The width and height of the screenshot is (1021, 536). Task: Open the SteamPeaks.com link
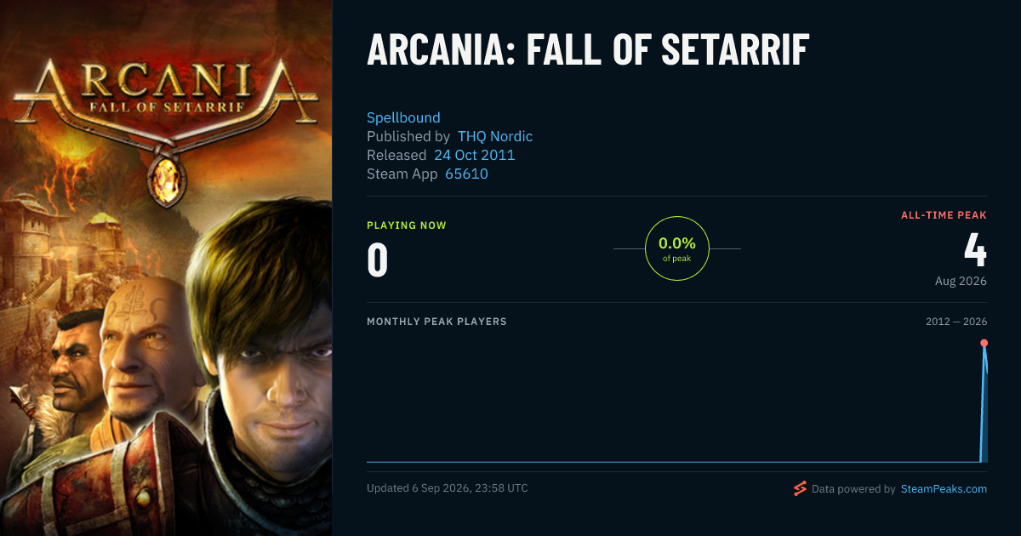pyautogui.click(x=944, y=489)
